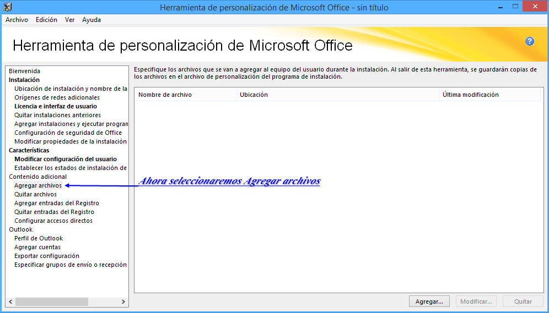Click the right arrow of the tree scrollbar
Screen dimensions: 549x313
pyautogui.click(x=123, y=301)
